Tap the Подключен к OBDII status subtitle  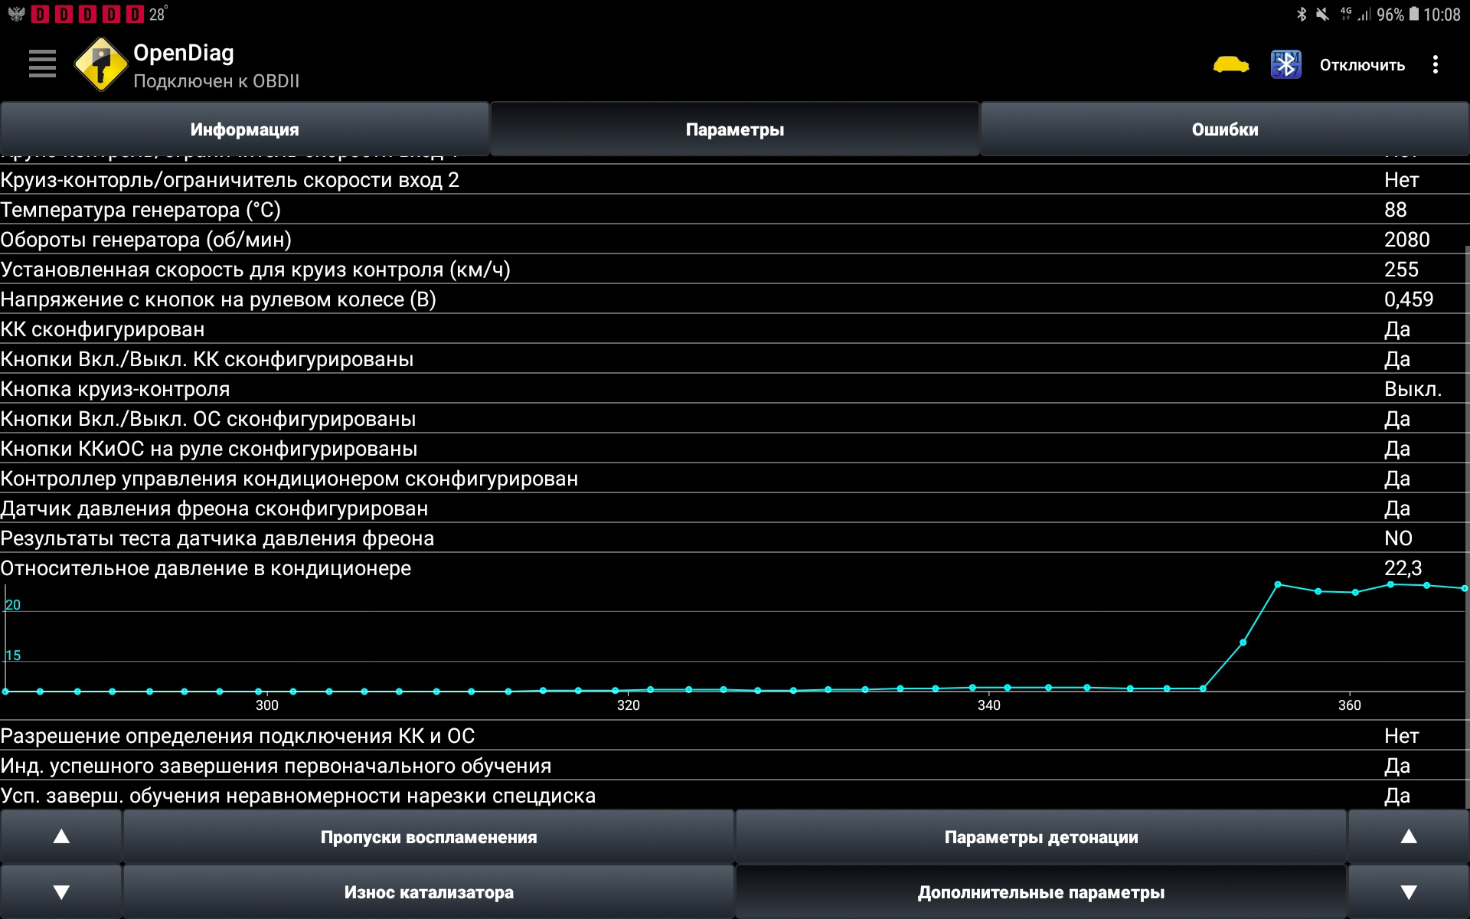pyautogui.click(x=216, y=81)
